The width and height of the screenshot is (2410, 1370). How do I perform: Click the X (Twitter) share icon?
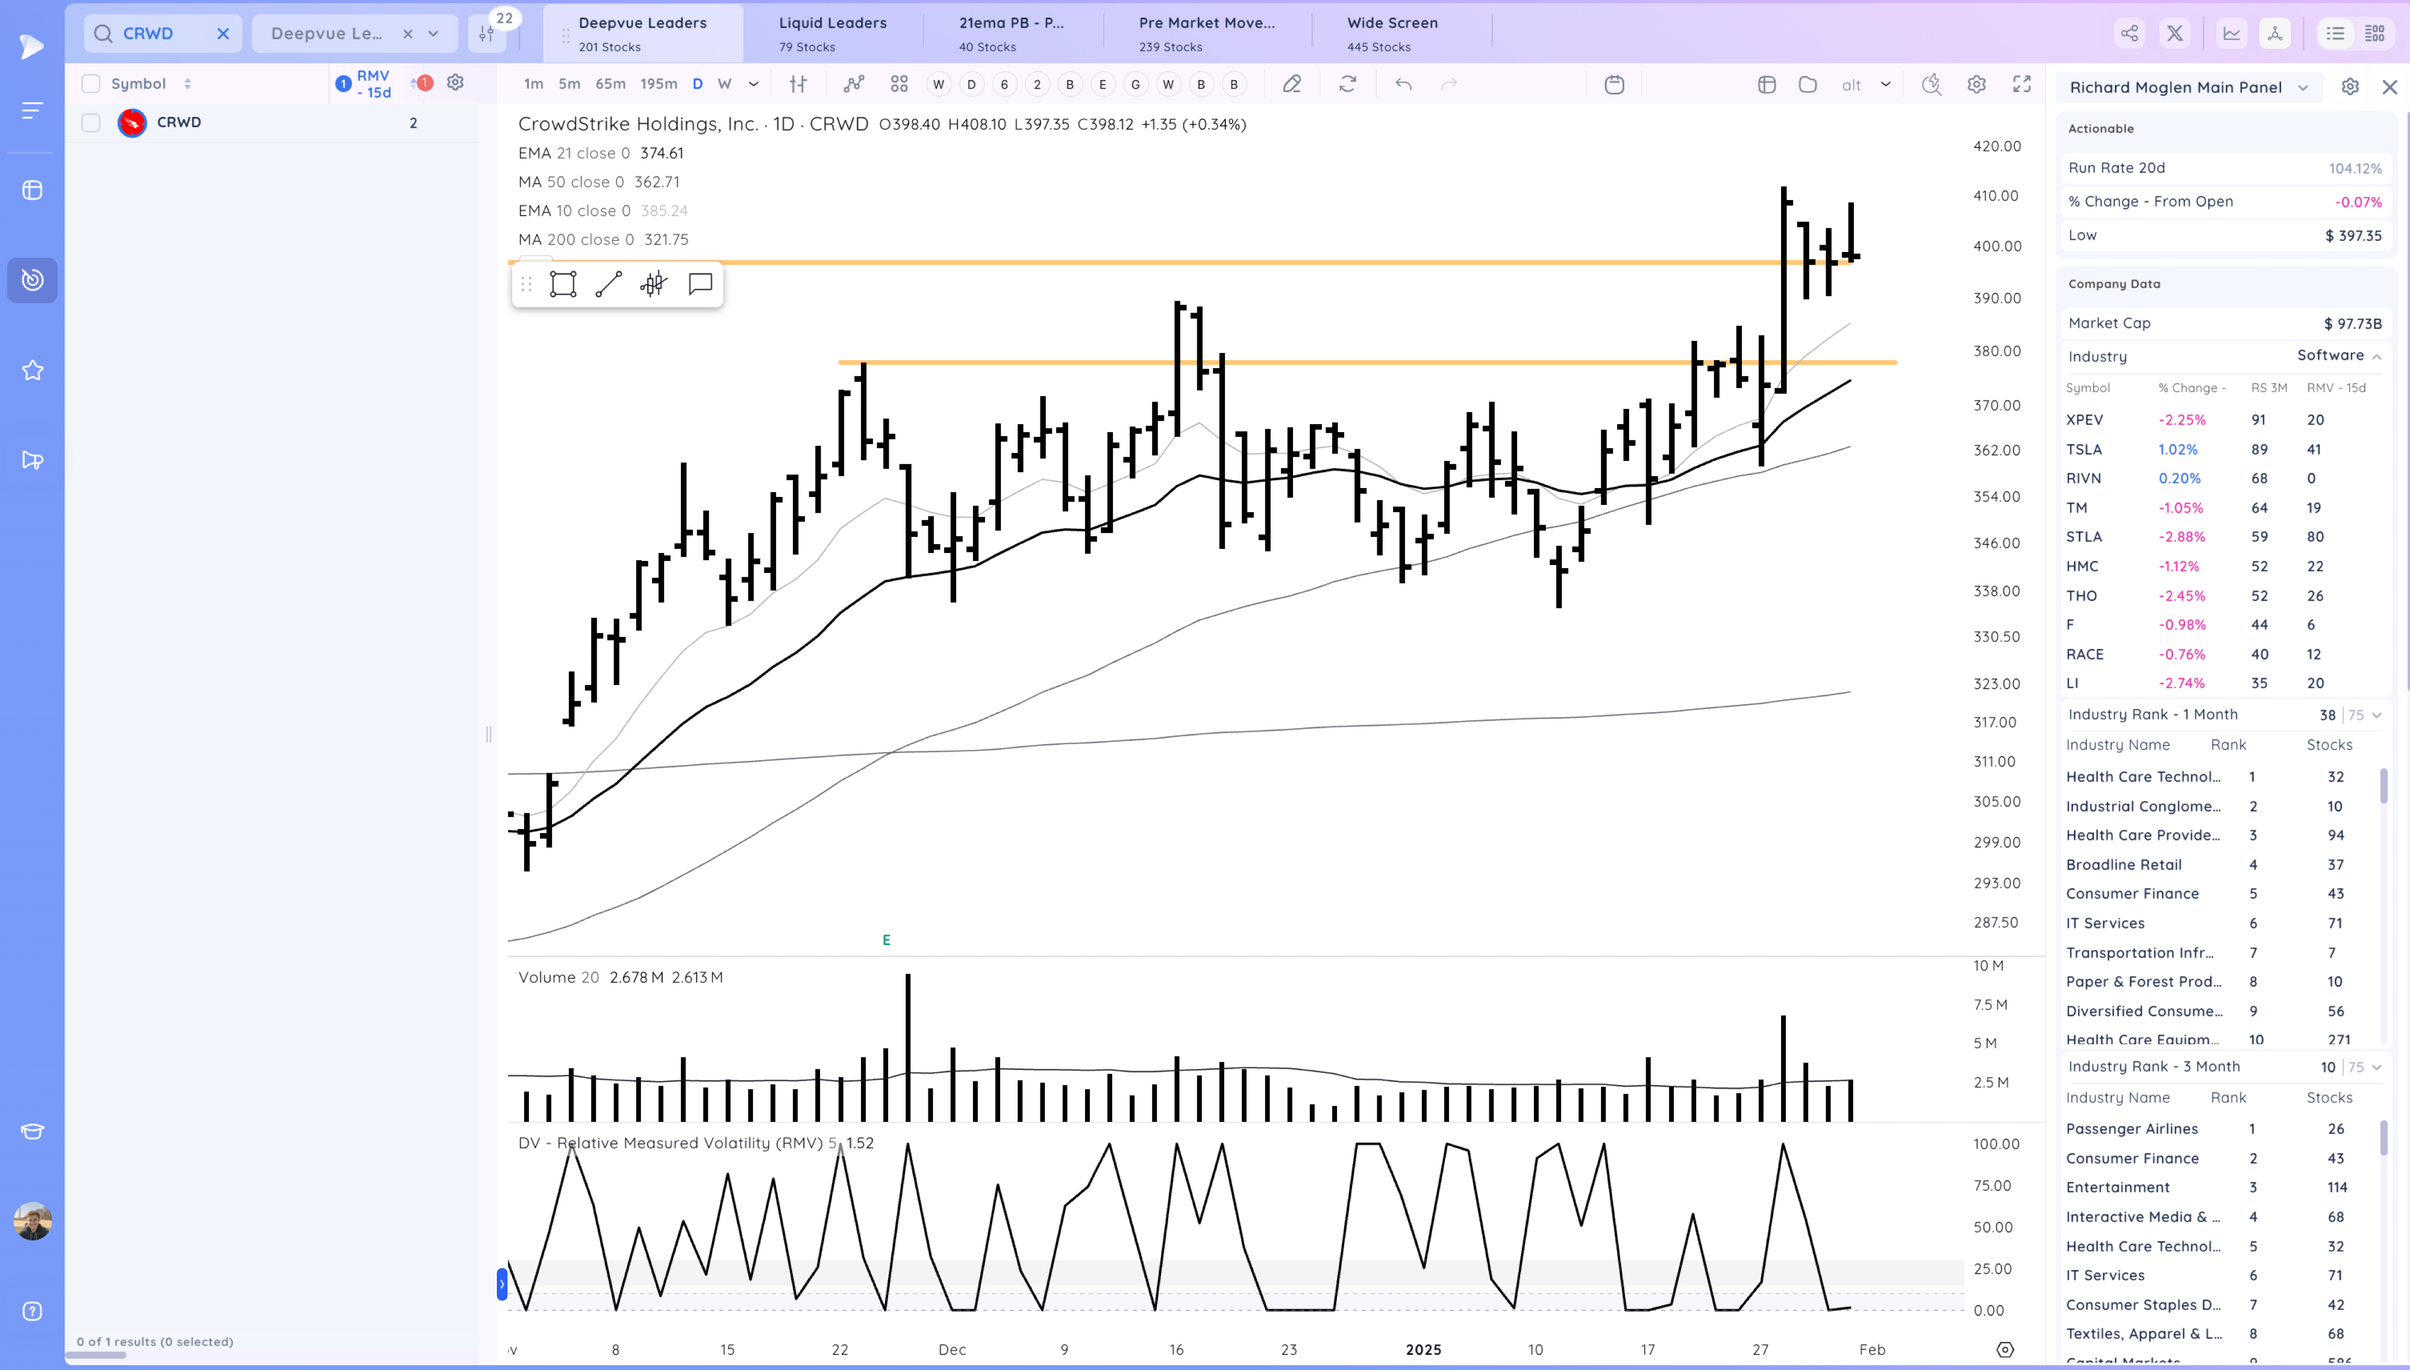point(2175,34)
